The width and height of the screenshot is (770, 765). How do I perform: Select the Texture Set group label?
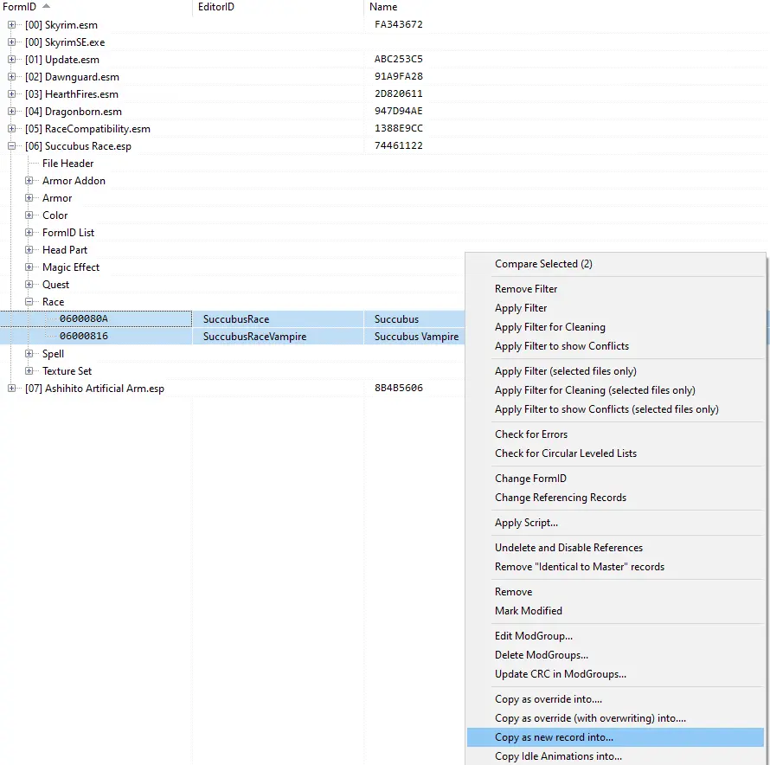pos(67,371)
